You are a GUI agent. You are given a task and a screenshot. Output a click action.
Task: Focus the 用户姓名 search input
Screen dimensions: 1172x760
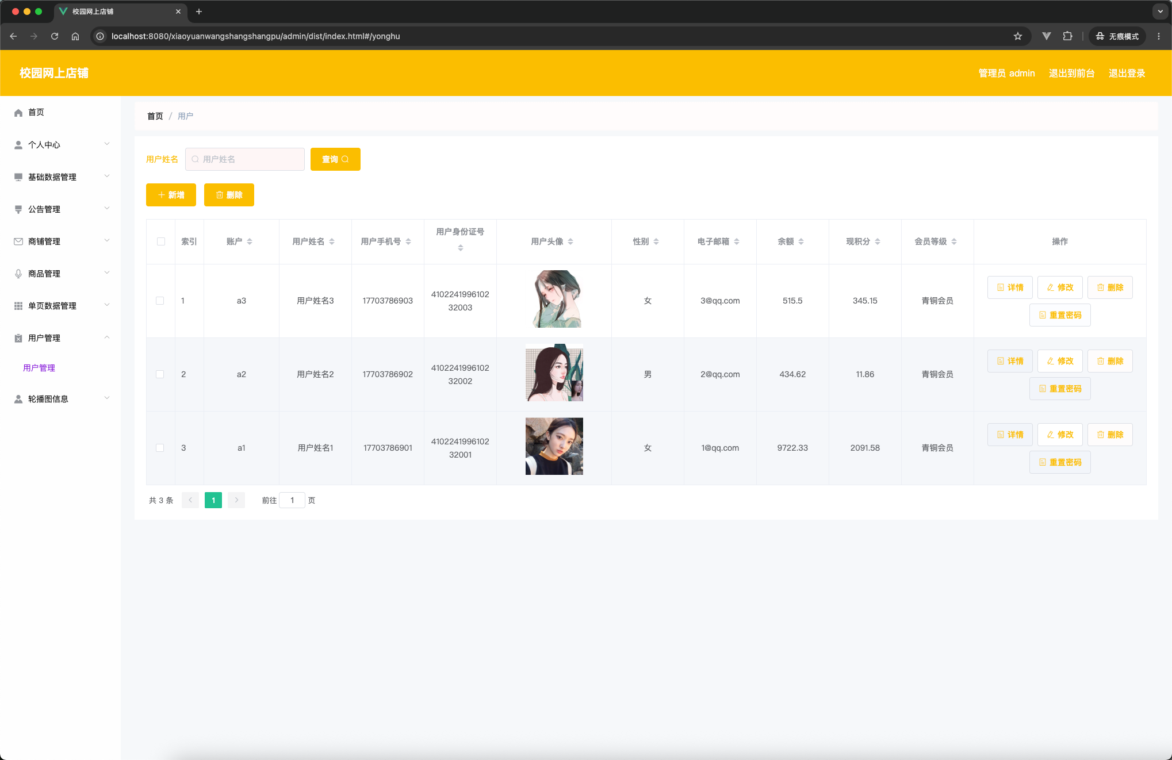click(x=245, y=159)
